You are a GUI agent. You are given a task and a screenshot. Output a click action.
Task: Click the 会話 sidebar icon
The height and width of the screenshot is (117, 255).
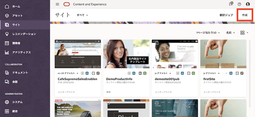[7, 82]
